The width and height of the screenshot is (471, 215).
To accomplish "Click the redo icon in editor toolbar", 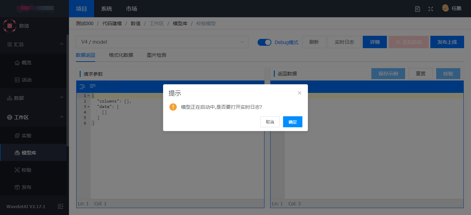I will click(117, 86).
